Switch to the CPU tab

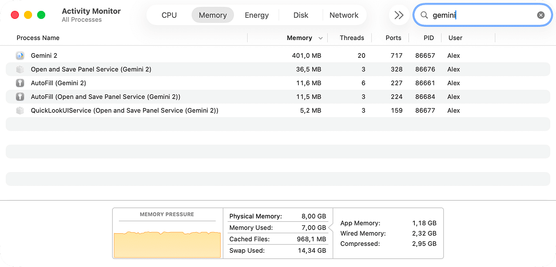[x=169, y=15]
